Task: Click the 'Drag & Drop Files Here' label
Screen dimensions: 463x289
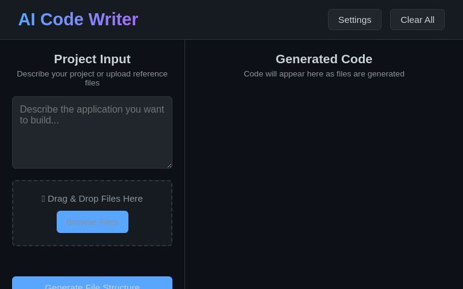Action: tap(95, 199)
